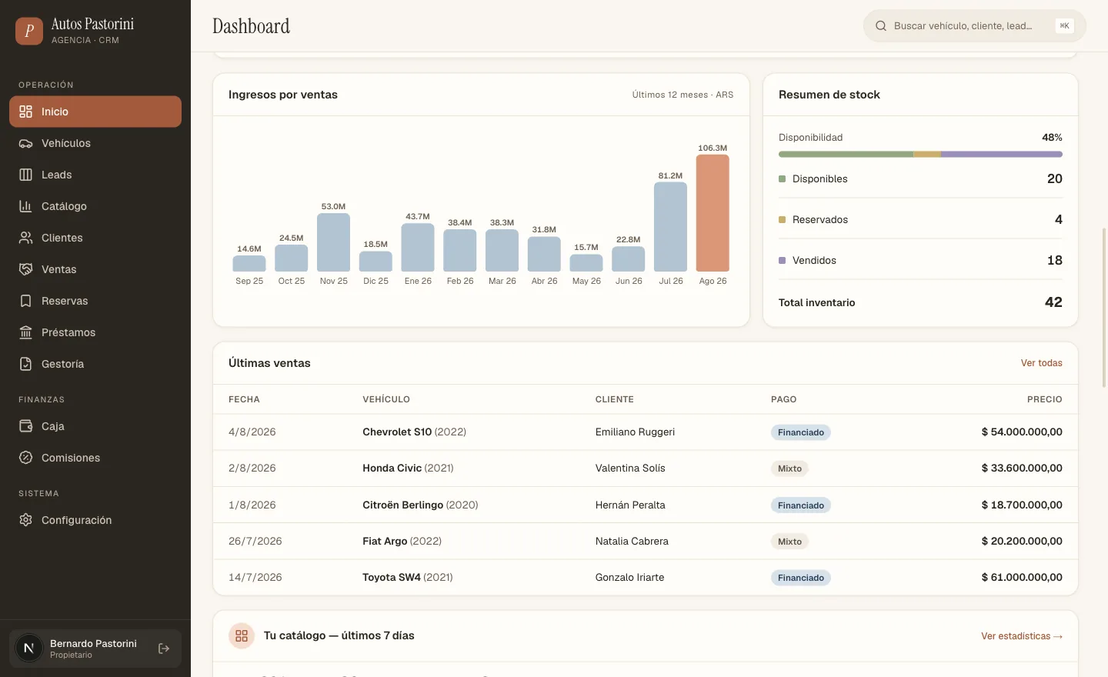
Task: Click the search magnifier icon
Action: (881, 26)
